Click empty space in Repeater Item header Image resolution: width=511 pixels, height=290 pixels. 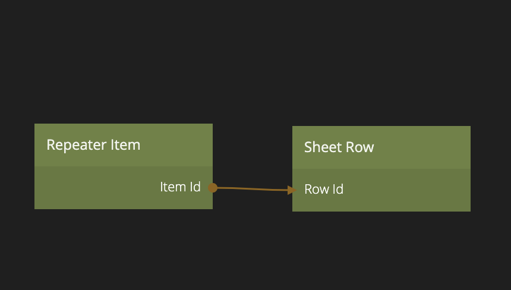(178, 144)
